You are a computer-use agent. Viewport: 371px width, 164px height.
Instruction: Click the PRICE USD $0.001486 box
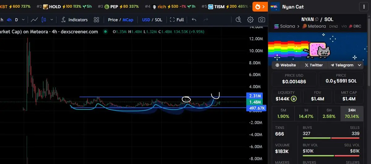point(294,79)
